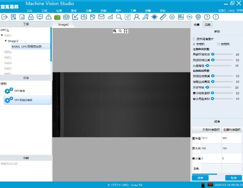Click the first slider handle under left ROI parameters
Viewport: 243px width, 188px height.
click(x=212, y=54)
